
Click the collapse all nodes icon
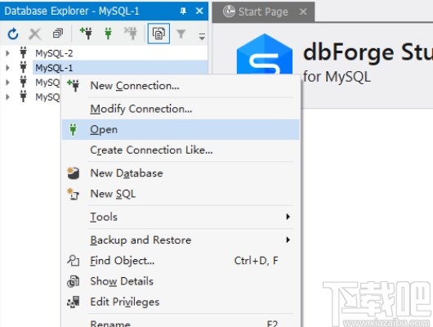pyautogui.click(x=58, y=34)
